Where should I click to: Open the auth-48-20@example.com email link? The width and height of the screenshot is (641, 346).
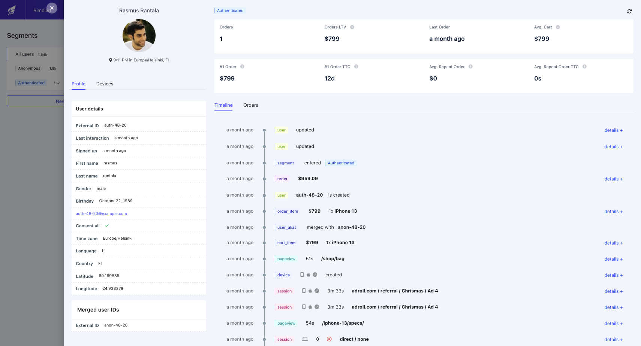[x=101, y=213]
